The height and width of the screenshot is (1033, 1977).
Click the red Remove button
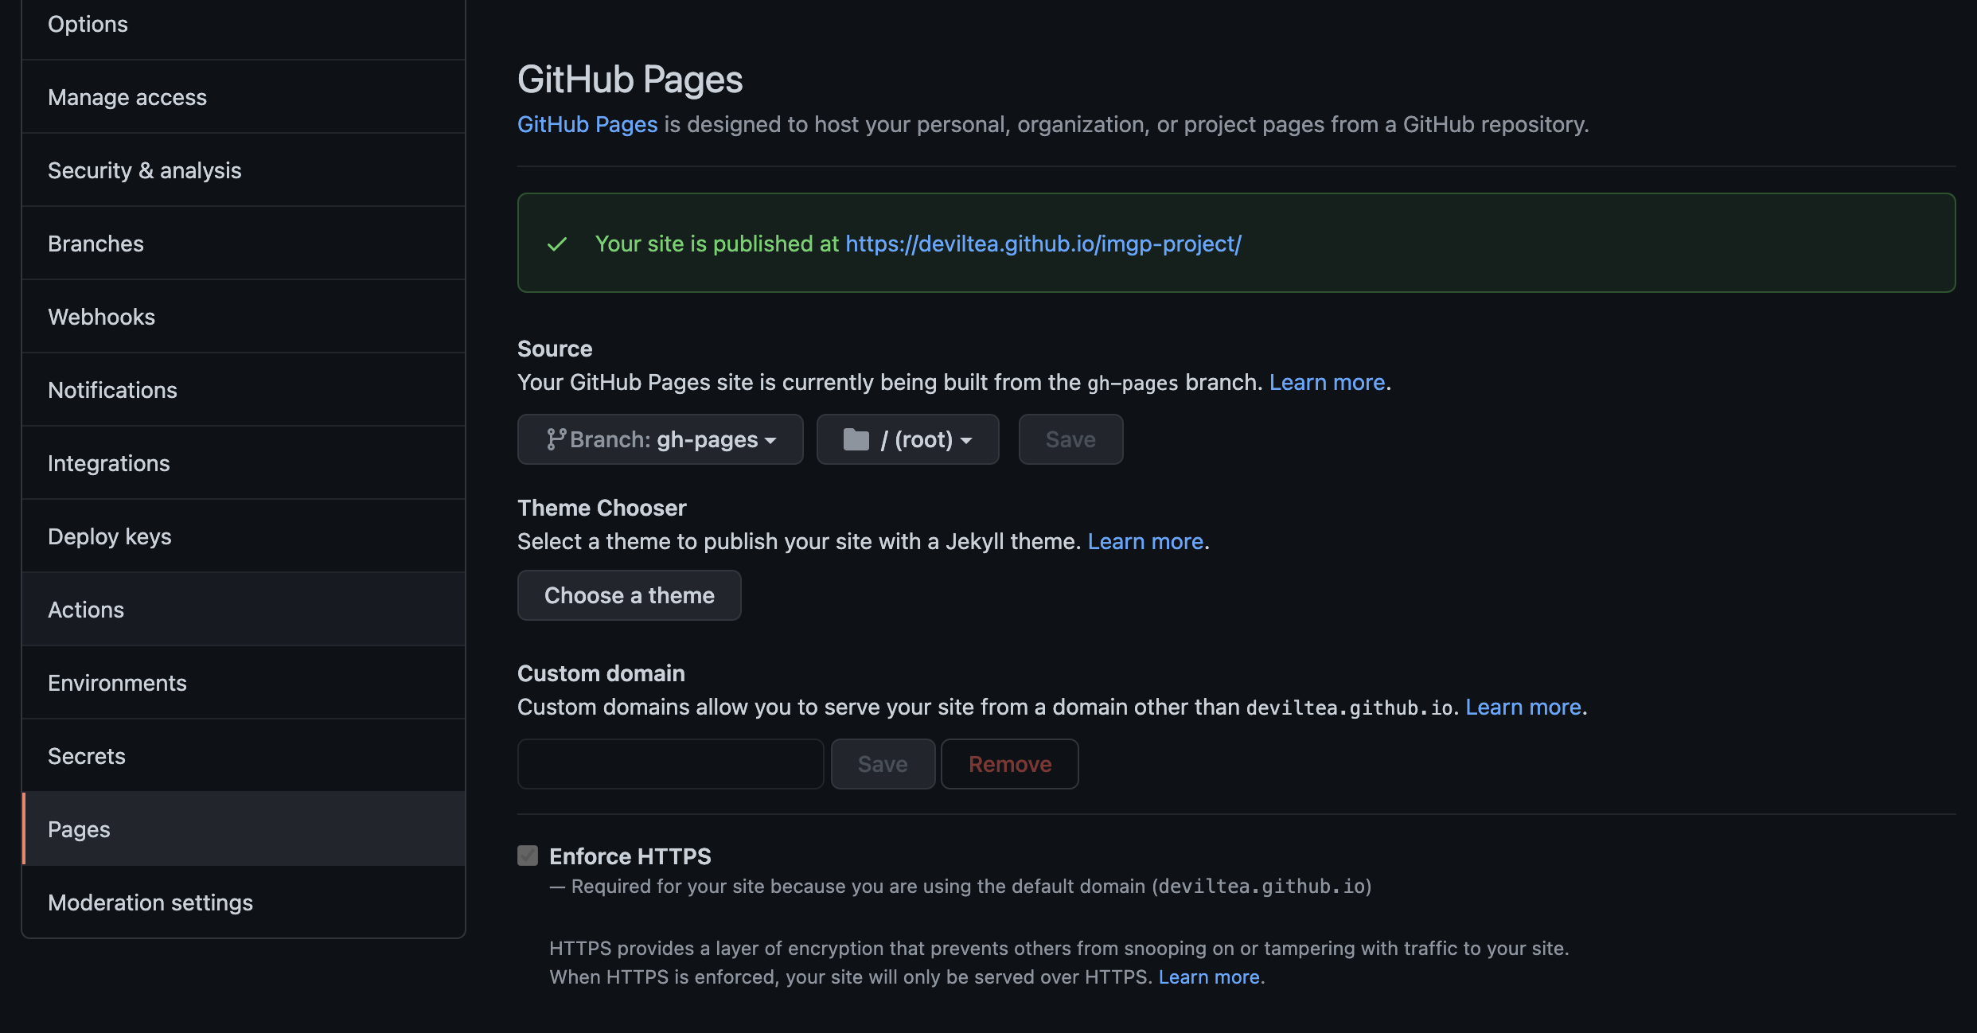coord(1010,764)
